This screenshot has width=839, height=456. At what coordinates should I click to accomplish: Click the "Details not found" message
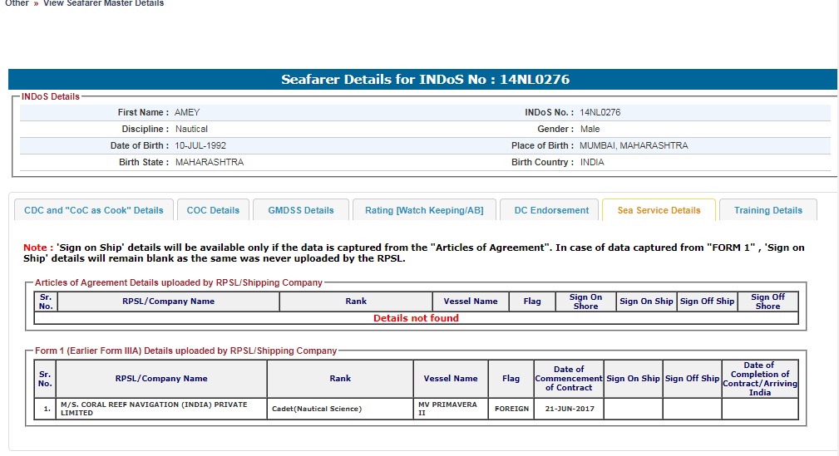coord(416,318)
